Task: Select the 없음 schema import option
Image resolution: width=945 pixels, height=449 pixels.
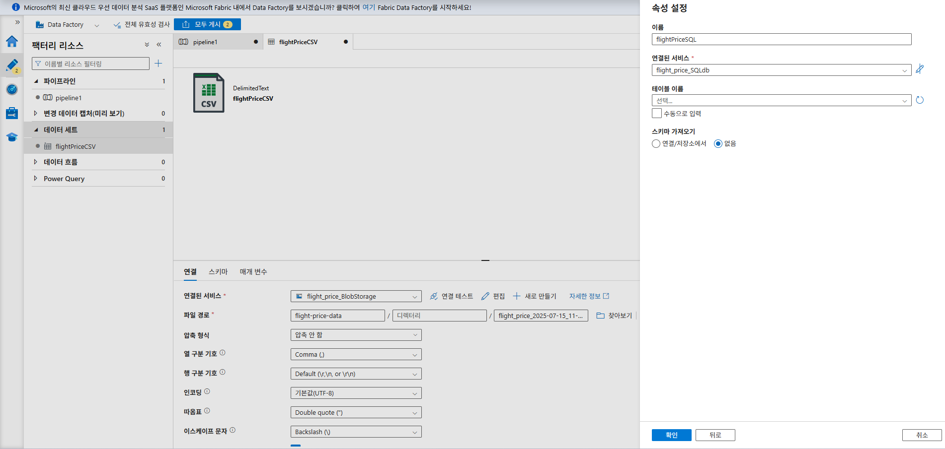Action: tap(718, 144)
